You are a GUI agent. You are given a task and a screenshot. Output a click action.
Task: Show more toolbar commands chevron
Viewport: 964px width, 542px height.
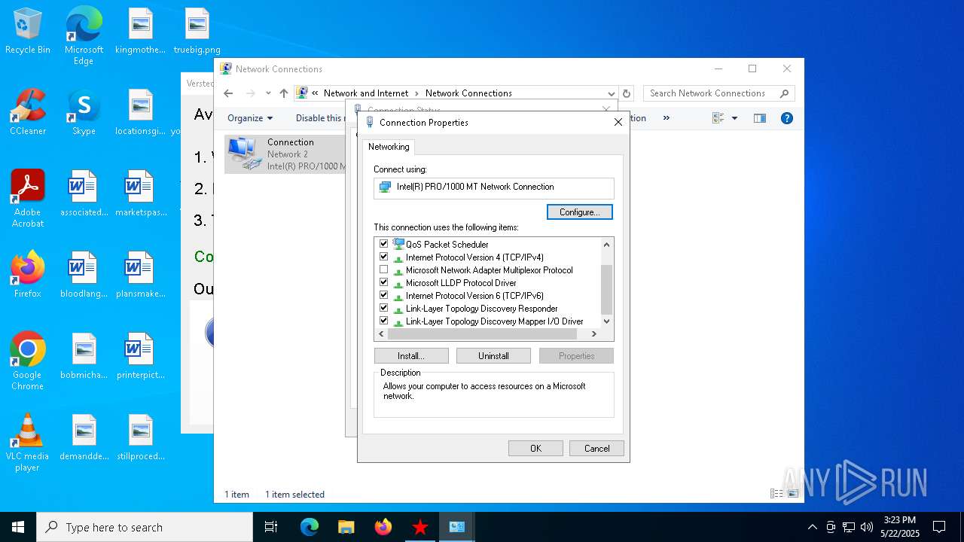pyautogui.click(x=666, y=118)
